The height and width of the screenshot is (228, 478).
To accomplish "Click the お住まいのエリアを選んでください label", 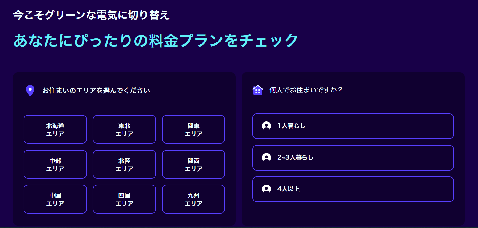I will 96,91.
